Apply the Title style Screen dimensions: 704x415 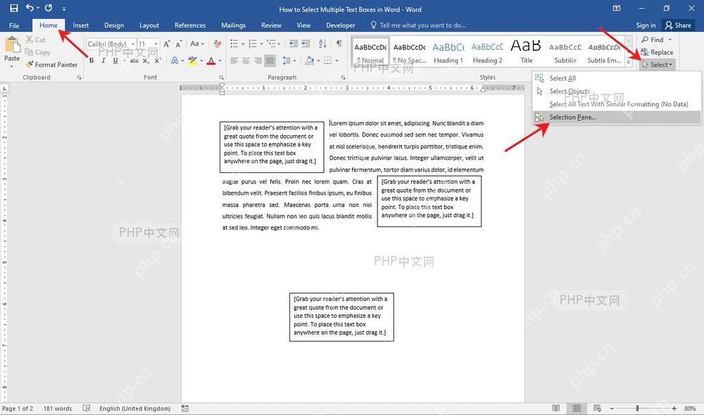(526, 52)
